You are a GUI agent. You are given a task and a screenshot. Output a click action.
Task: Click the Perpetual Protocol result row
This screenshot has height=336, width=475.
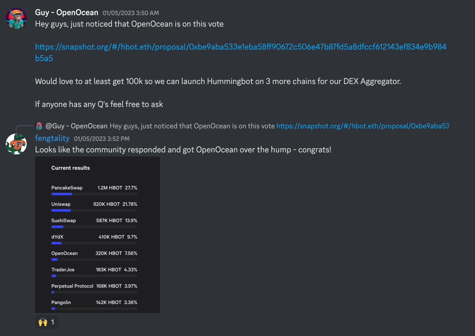[94, 286]
